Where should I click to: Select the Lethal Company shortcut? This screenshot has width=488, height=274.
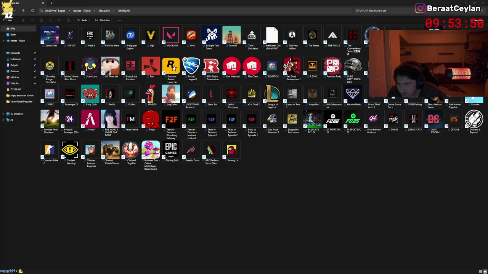pos(231,97)
